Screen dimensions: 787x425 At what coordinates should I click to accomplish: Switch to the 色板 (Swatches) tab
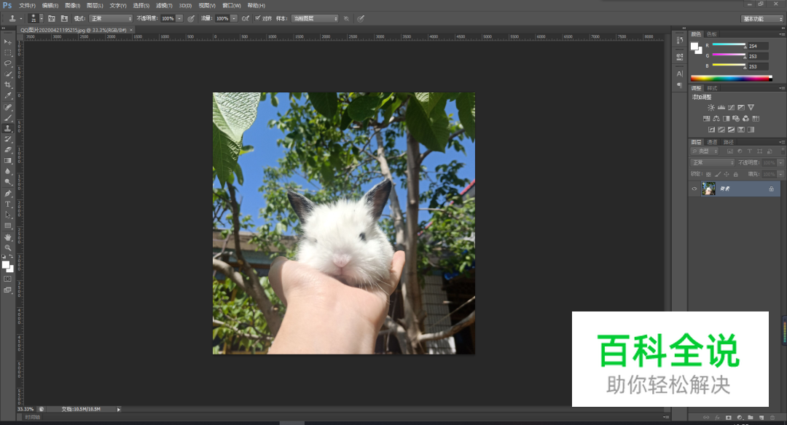point(711,33)
